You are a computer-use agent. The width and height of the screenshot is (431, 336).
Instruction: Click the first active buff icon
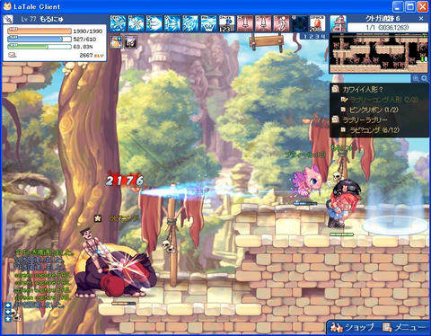[116, 42]
